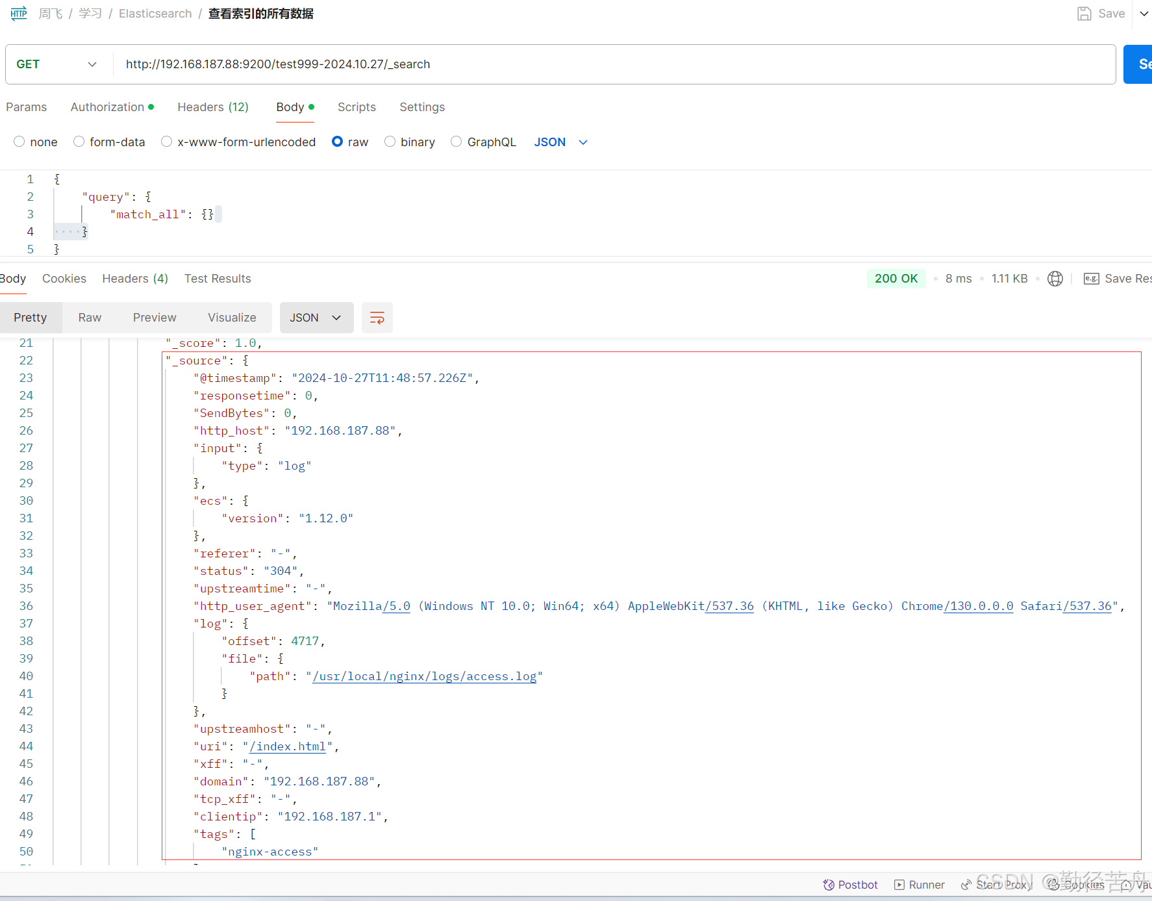Click the globe network info icon
This screenshot has width=1152, height=901.
pyautogui.click(x=1055, y=279)
